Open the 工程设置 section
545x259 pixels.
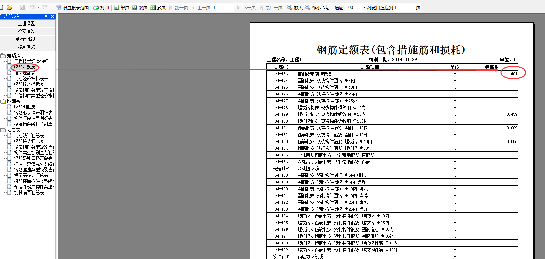(x=27, y=24)
